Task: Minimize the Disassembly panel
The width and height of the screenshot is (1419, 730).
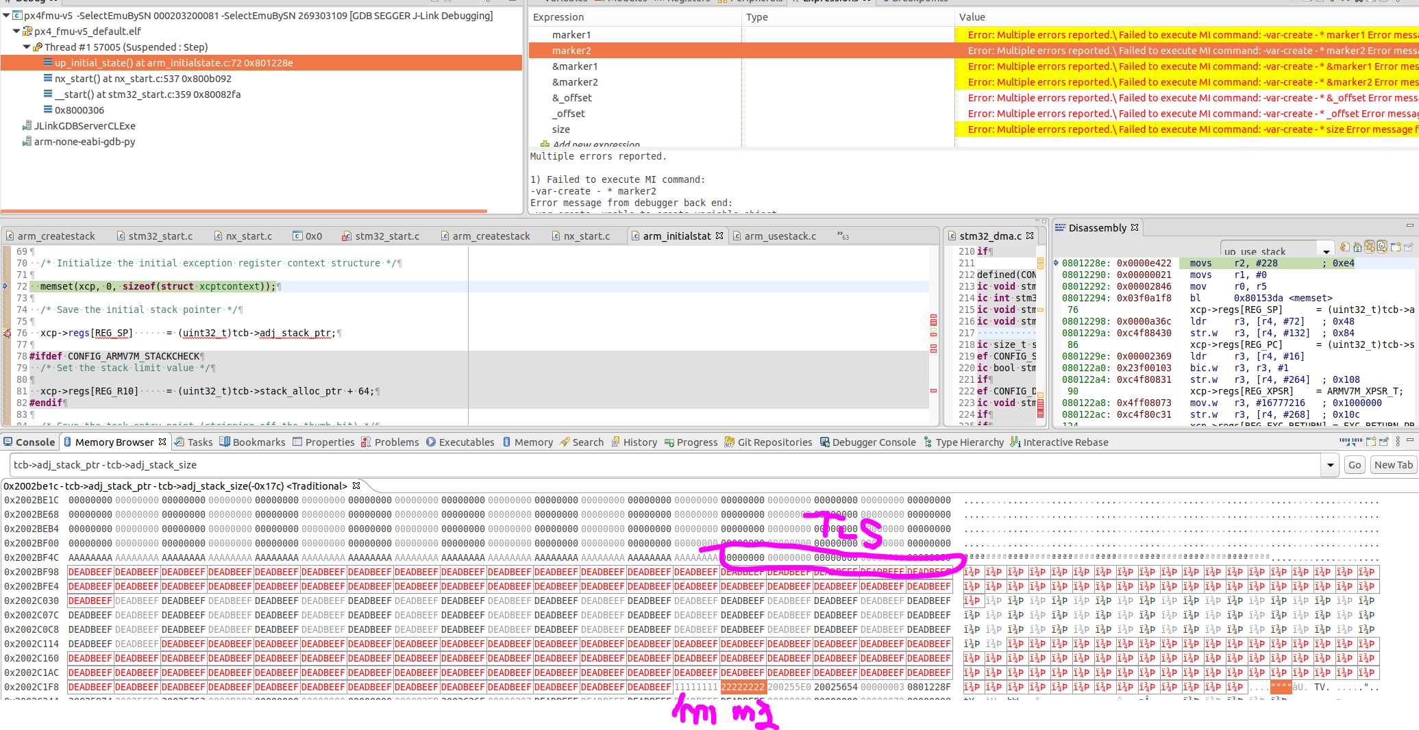Action: coord(1409,225)
